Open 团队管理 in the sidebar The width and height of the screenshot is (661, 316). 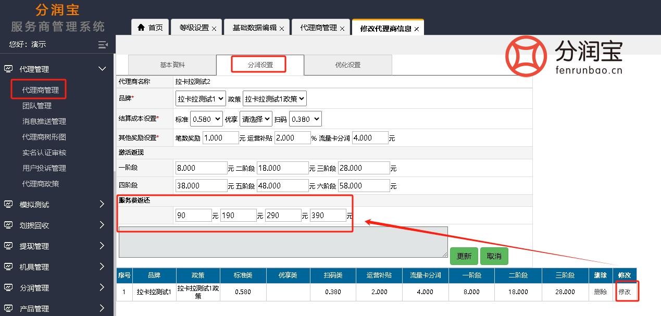37,106
